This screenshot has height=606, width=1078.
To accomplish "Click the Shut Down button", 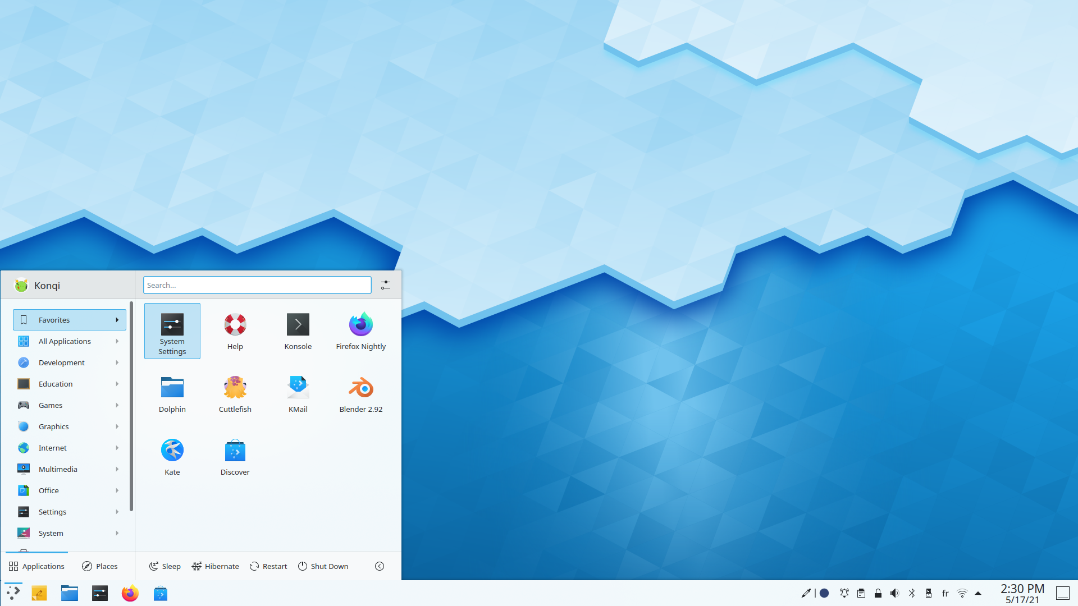I will click(x=323, y=566).
